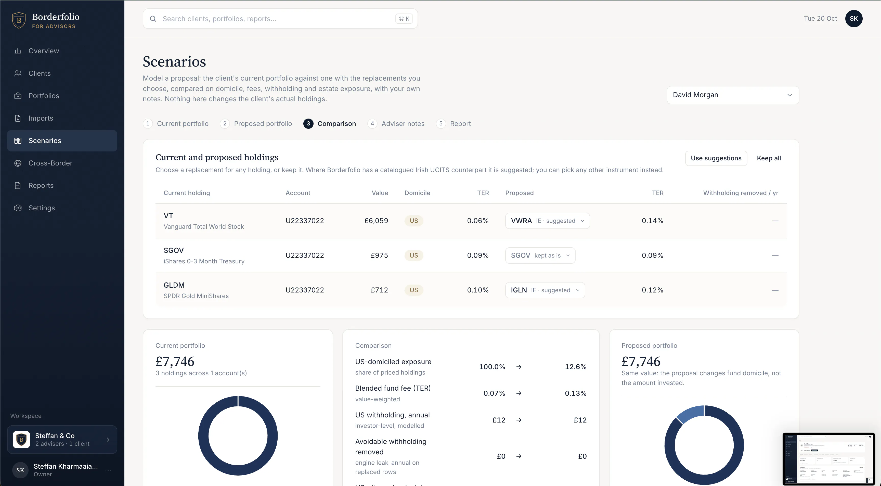This screenshot has width=881, height=486.
Task: Click the Reports document icon
Action: (x=18, y=186)
